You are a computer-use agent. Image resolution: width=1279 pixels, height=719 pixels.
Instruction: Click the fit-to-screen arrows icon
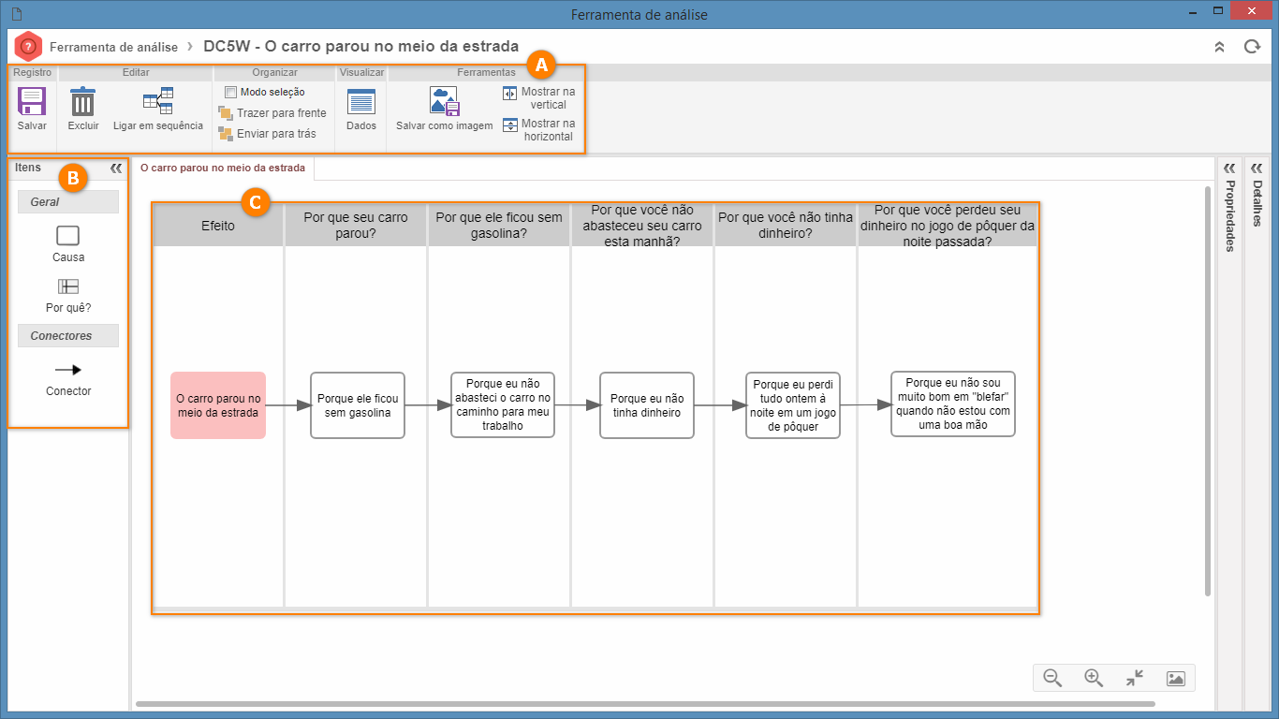1135,678
